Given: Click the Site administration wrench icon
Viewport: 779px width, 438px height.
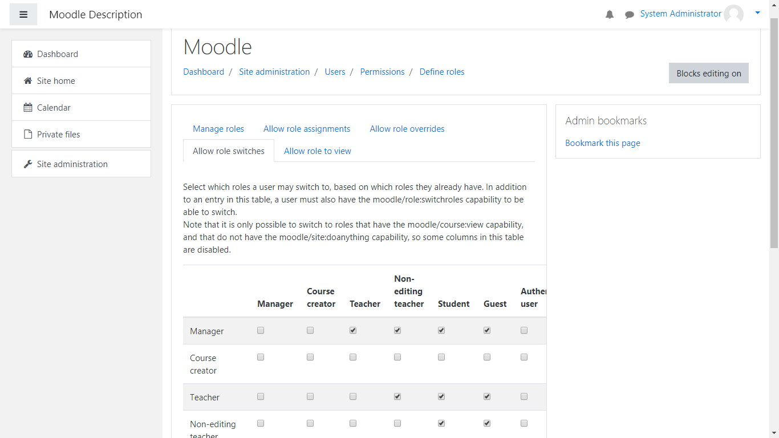Looking at the screenshot, I should [28, 164].
